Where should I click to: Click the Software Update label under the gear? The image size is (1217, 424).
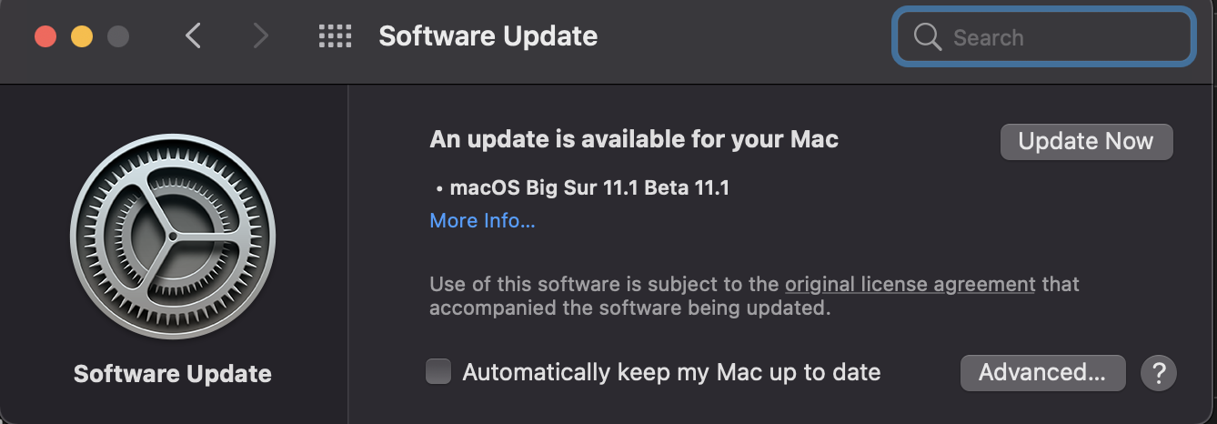(173, 374)
